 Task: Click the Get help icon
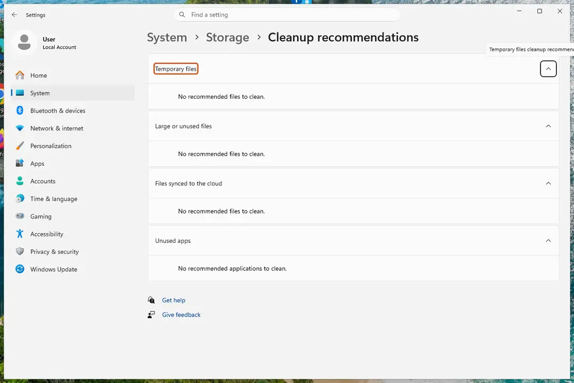(x=151, y=300)
